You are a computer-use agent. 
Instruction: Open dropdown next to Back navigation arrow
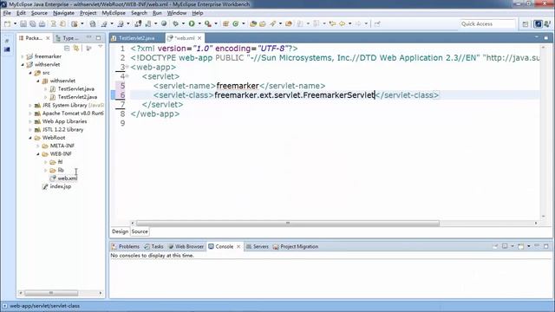pyautogui.click(x=349, y=23)
